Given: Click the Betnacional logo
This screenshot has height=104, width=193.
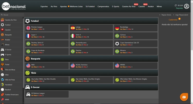Looking at the screenshot, I should point(14,6).
